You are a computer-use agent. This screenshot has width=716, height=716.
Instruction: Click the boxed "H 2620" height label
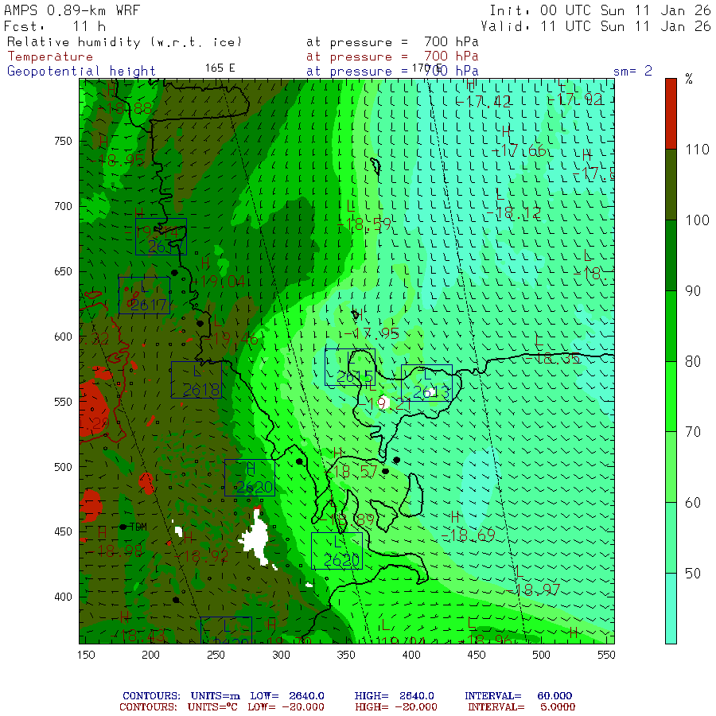[x=250, y=477]
